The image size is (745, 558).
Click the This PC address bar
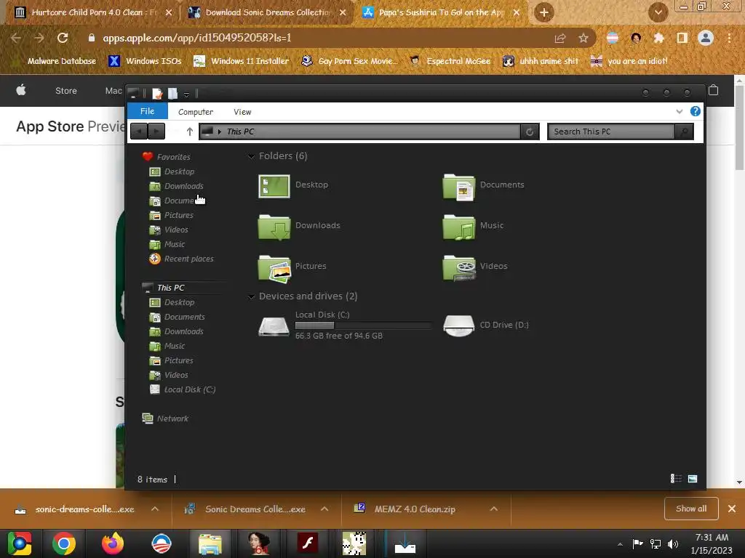(x=359, y=132)
